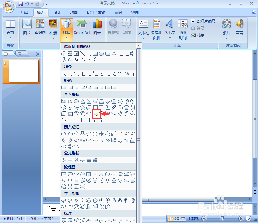The image size is (258, 223).
Task: Switch to normal view in status bar
Action: (171, 219)
